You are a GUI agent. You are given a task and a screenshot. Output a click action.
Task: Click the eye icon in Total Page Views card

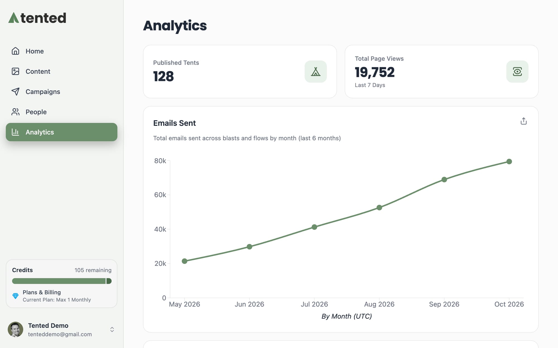tap(517, 72)
